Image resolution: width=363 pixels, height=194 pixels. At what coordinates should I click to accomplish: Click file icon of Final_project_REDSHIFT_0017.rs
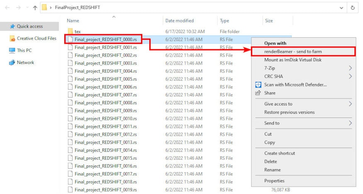(70, 174)
